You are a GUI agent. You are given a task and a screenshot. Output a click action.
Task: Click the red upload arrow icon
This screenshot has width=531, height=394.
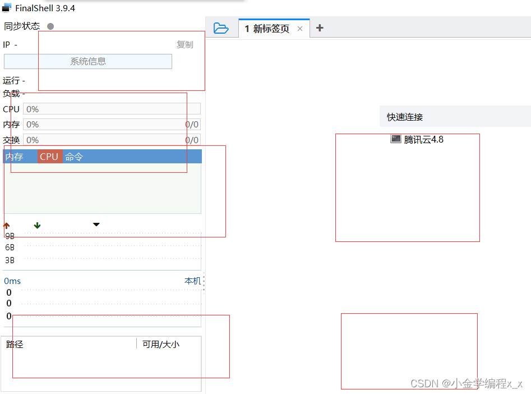point(6,226)
